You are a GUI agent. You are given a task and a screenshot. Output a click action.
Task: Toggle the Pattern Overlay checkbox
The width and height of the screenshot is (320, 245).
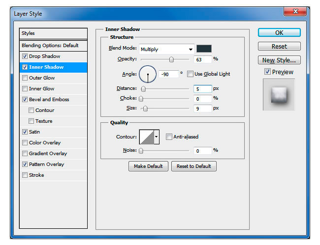tap(25, 164)
